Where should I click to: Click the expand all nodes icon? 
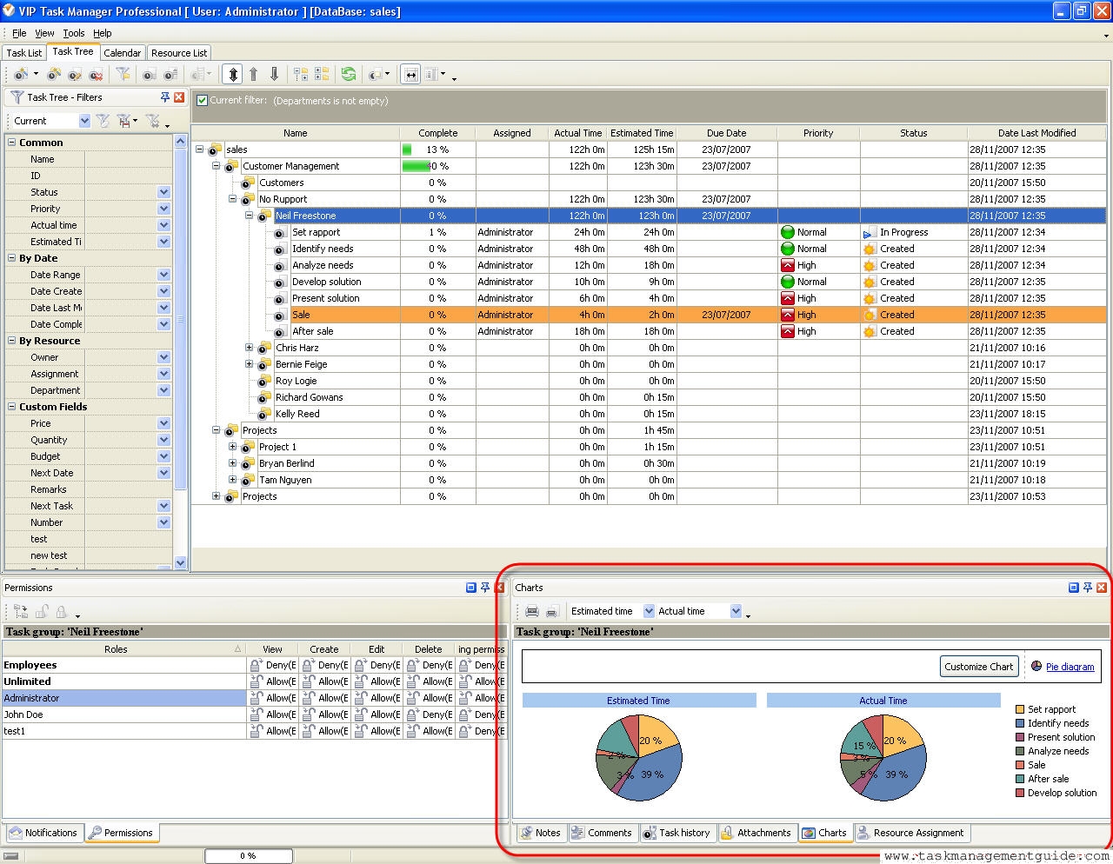click(x=301, y=75)
